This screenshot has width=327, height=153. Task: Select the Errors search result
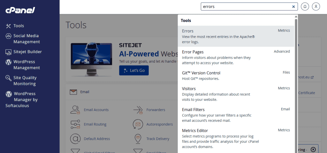pyautogui.click(x=236, y=36)
